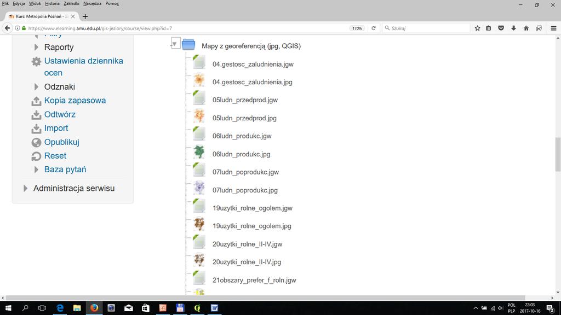
Task: Open the Windows notification center
Action: click(x=550, y=308)
